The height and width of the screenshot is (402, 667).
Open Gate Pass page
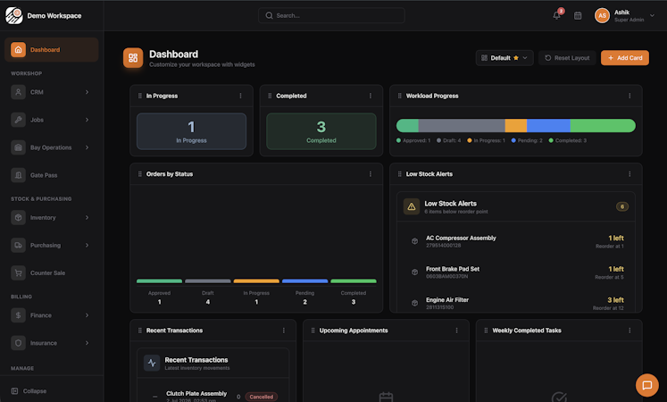tap(52, 175)
